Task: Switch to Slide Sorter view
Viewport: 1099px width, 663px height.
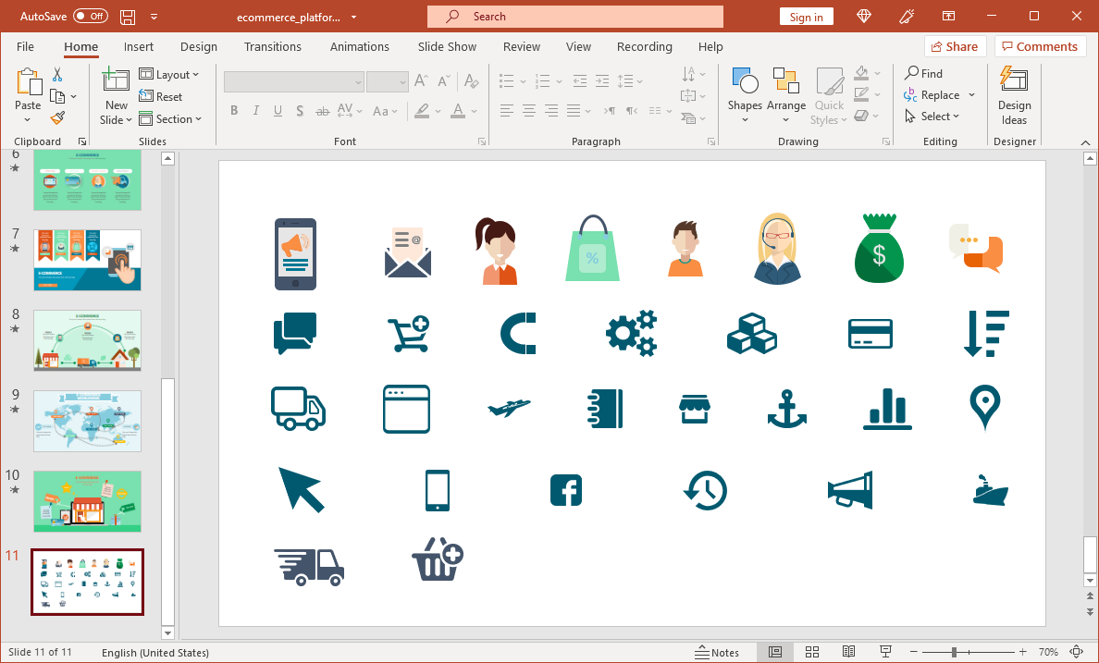Action: click(x=812, y=652)
